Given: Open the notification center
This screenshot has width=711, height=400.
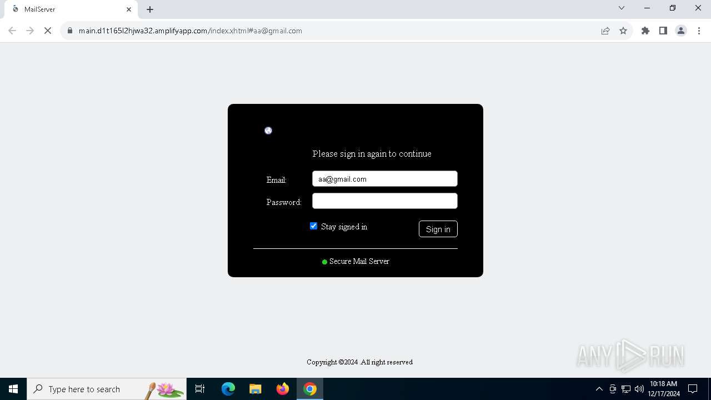Looking at the screenshot, I should click(693, 389).
